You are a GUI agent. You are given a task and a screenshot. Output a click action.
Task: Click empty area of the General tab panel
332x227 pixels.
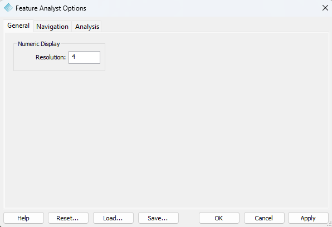191,127
